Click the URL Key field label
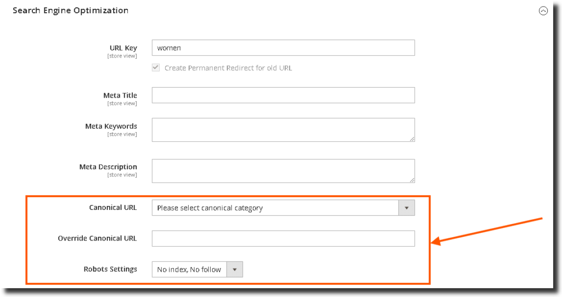The width and height of the screenshot is (562, 297). 123,48
